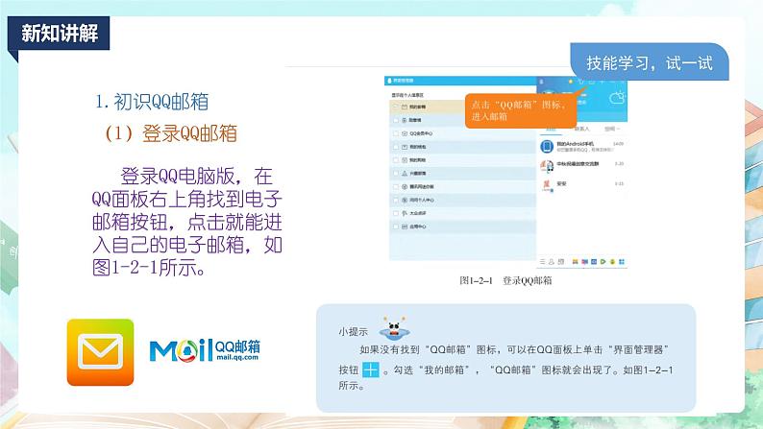Screen dimensions: 763x429
Task: Check the 我的邮箱 checkbox
Action: click(396, 108)
